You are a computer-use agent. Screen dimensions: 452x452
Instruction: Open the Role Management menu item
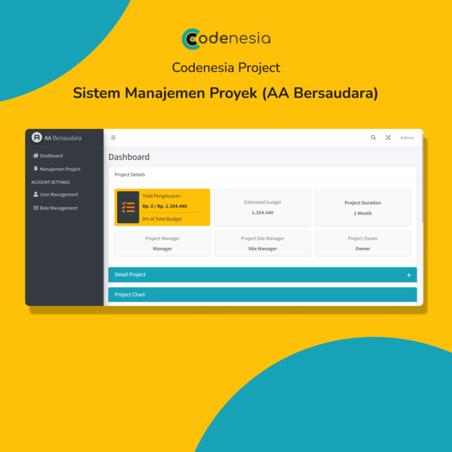pos(59,208)
